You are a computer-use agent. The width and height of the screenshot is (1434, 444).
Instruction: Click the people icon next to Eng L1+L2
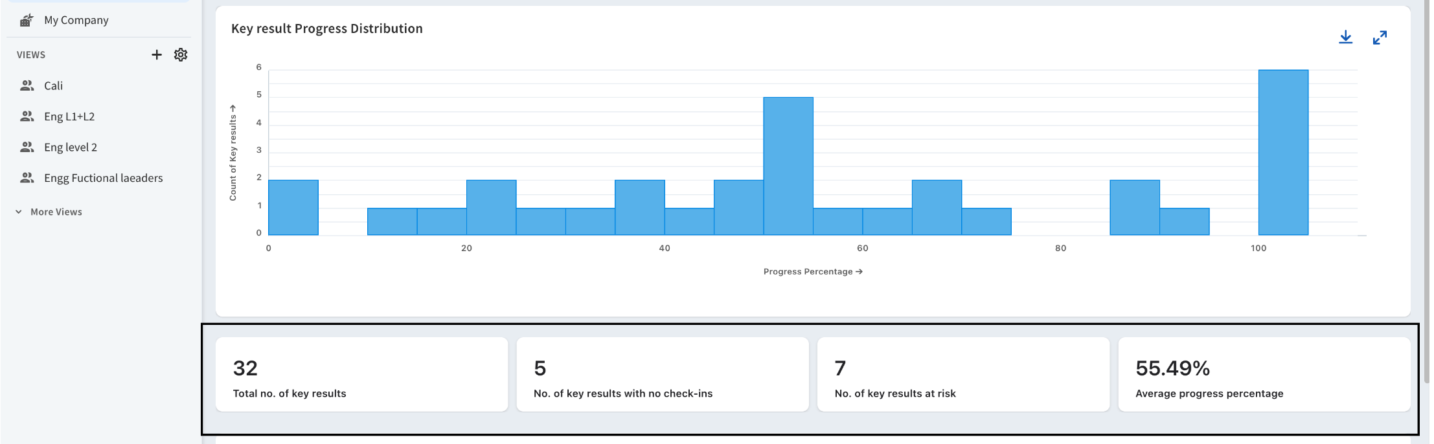(x=27, y=117)
